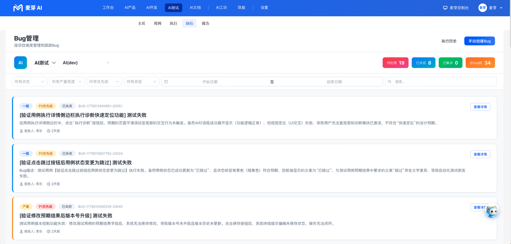Click the search magnifier icon
The height and width of the screenshot is (244, 511).
click(390, 81)
